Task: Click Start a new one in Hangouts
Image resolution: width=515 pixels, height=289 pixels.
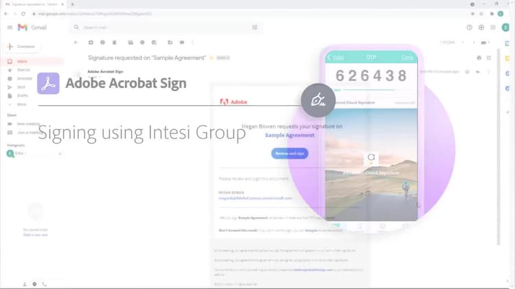Action: coord(35,235)
